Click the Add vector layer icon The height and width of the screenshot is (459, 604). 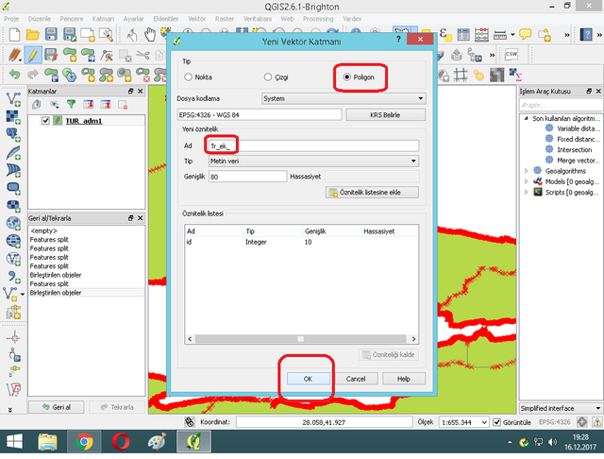13,99
